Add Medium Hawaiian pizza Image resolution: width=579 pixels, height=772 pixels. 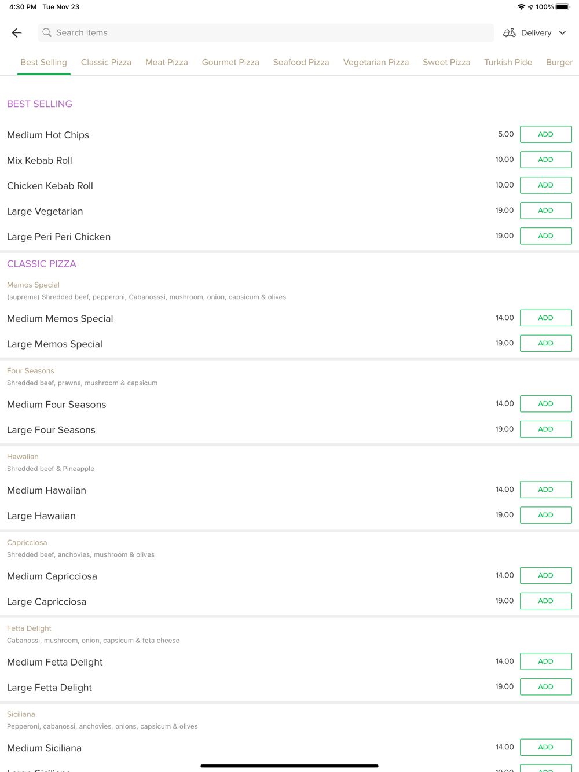545,490
